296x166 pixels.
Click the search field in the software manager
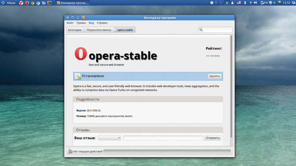215,30
